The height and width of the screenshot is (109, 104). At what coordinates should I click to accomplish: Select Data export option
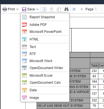pyautogui.click(x=45, y=90)
